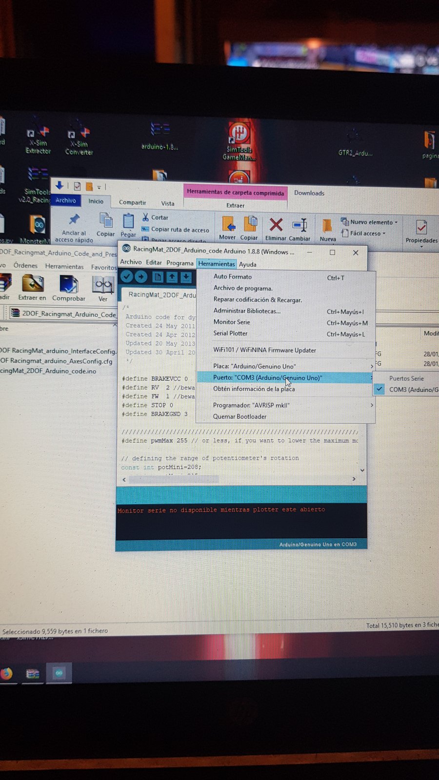
Task: Open the Arduino Editar menu
Action: 154,262
